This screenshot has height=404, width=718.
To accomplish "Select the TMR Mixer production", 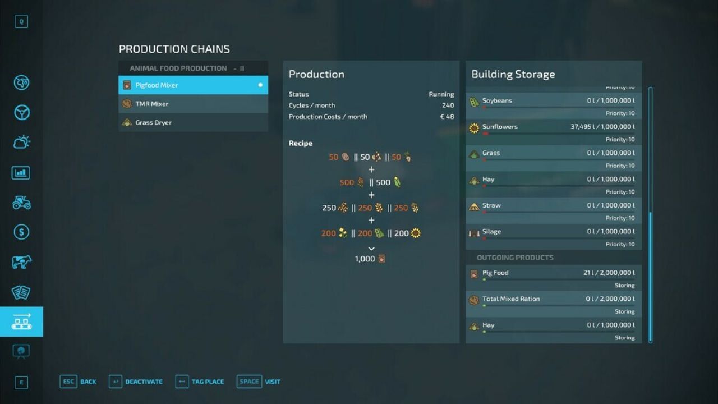I will [193, 103].
